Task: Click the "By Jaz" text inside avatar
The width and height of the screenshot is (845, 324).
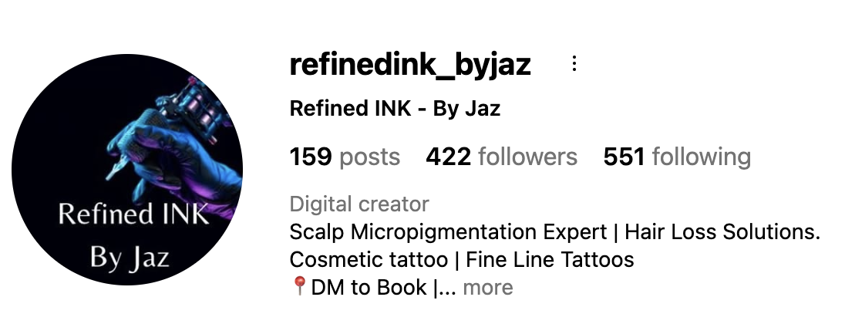Action: [x=130, y=257]
